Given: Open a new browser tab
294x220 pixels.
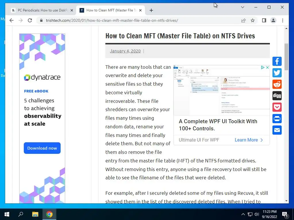Looking at the screenshot, I should pos(151,10).
